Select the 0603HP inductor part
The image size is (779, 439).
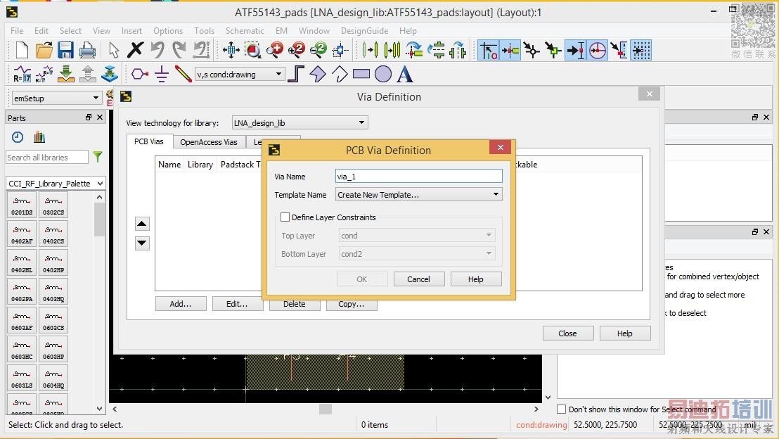[53, 349]
